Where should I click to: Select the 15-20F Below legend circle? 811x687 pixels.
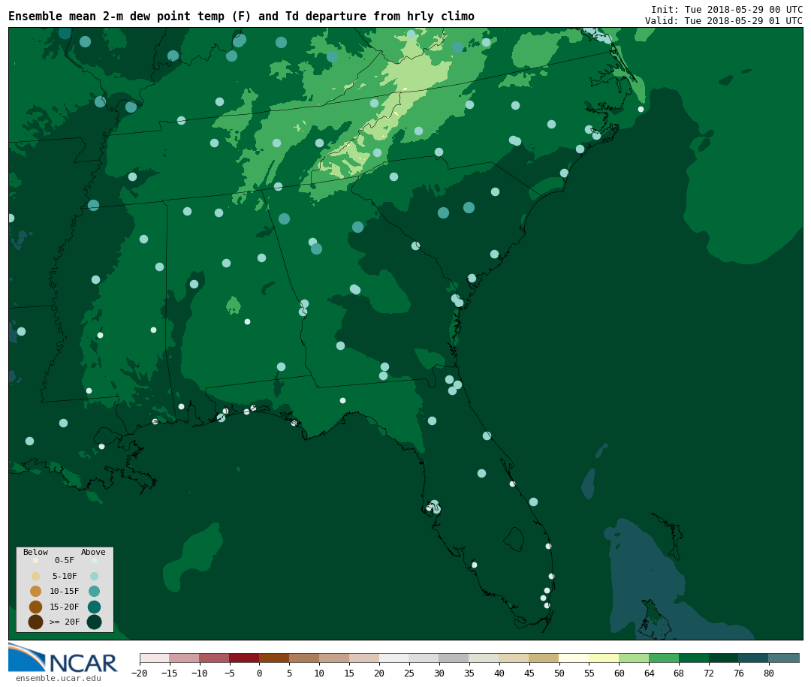point(35,607)
